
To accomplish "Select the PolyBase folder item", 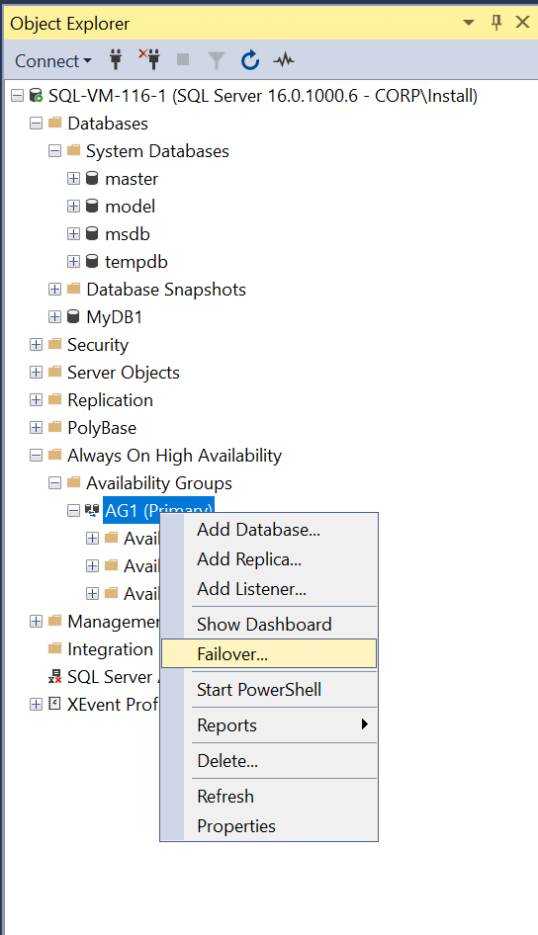I will pyautogui.click(x=102, y=428).
